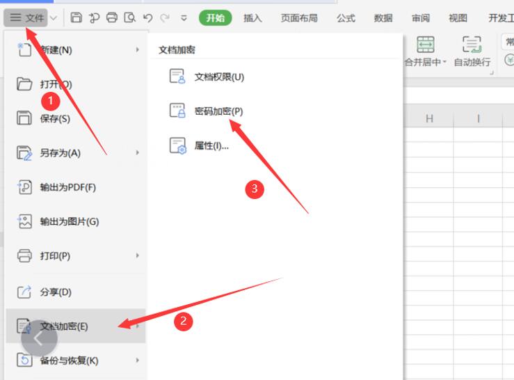Image resolution: width=514 pixels, height=380 pixels.
Task: Select column H header
Action: [x=429, y=119]
